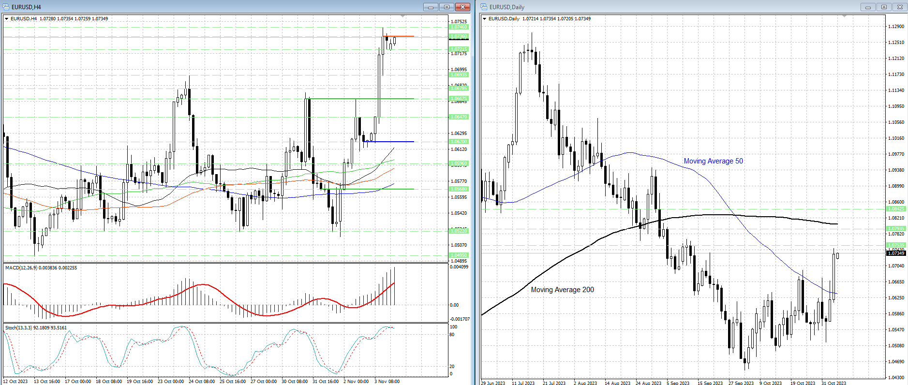Click the 1.07525 price scale label
Screen dimensions: 908x385
coord(459,22)
